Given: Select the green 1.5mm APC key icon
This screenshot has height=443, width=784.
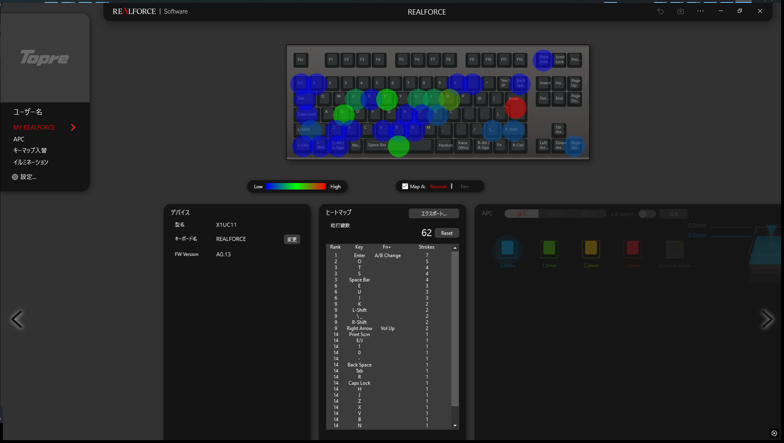Looking at the screenshot, I should (549, 248).
